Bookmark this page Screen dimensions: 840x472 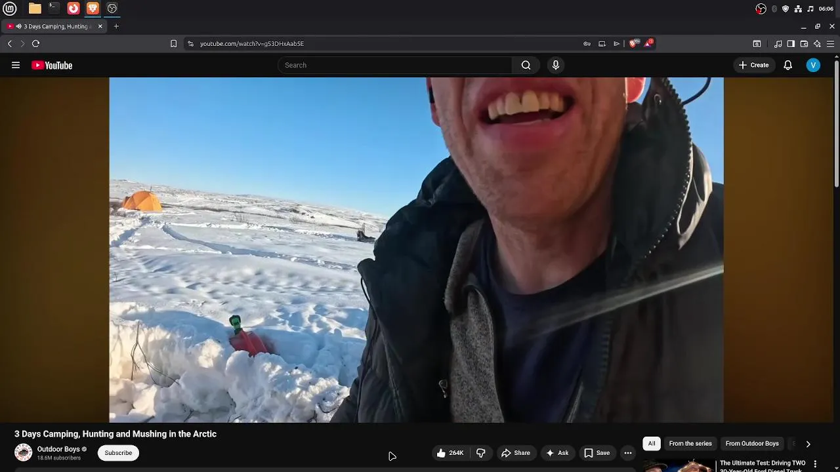coord(173,43)
